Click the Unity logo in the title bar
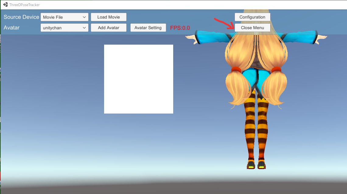Image resolution: width=347 pixels, height=194 pixels. [x=5, y=5]
